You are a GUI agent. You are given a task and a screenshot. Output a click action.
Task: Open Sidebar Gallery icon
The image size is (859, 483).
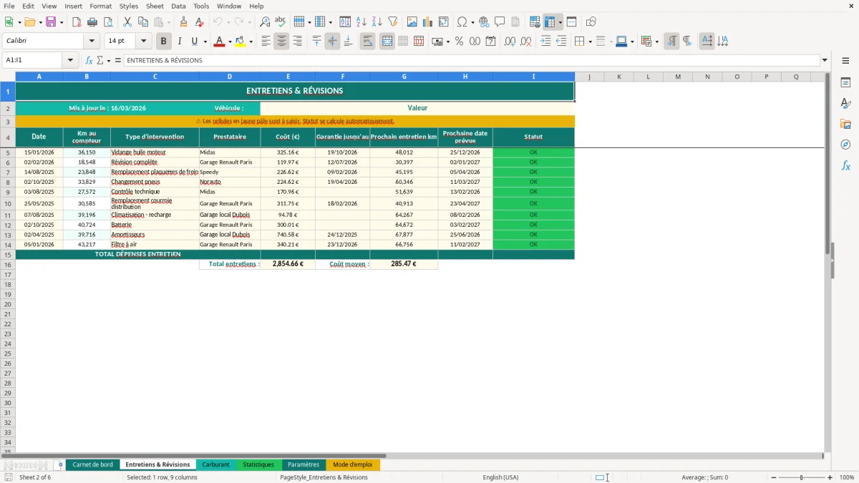[845, 124]
